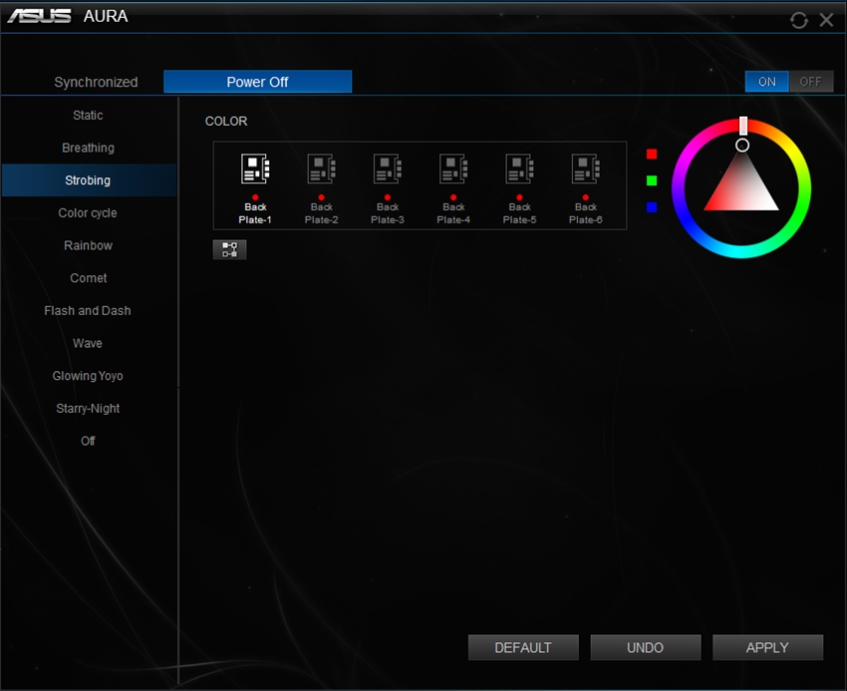Select the Back Plate-2 LED zone icon
This screenshot has height=691, width=847.
point(322,169)
